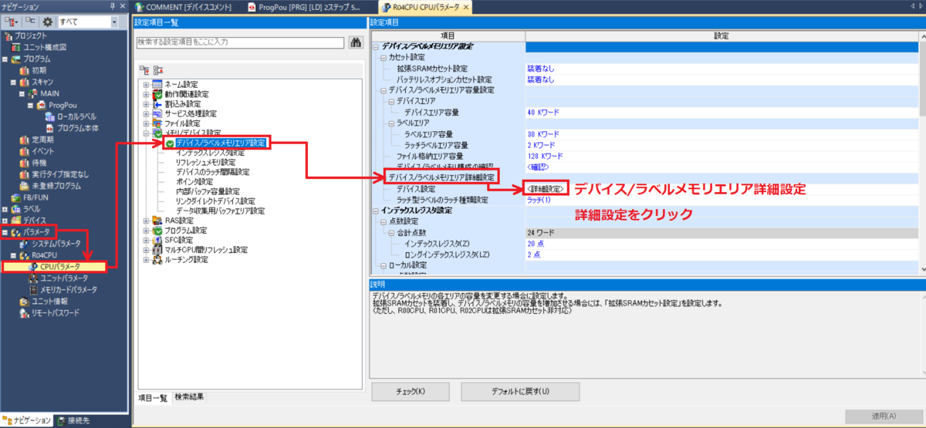Click the collapse-all tree icon above settings tree
Screen dimensions: 926x428
[157, 69]
